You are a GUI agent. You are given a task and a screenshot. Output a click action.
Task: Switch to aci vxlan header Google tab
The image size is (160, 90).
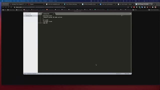coord(126,4)
